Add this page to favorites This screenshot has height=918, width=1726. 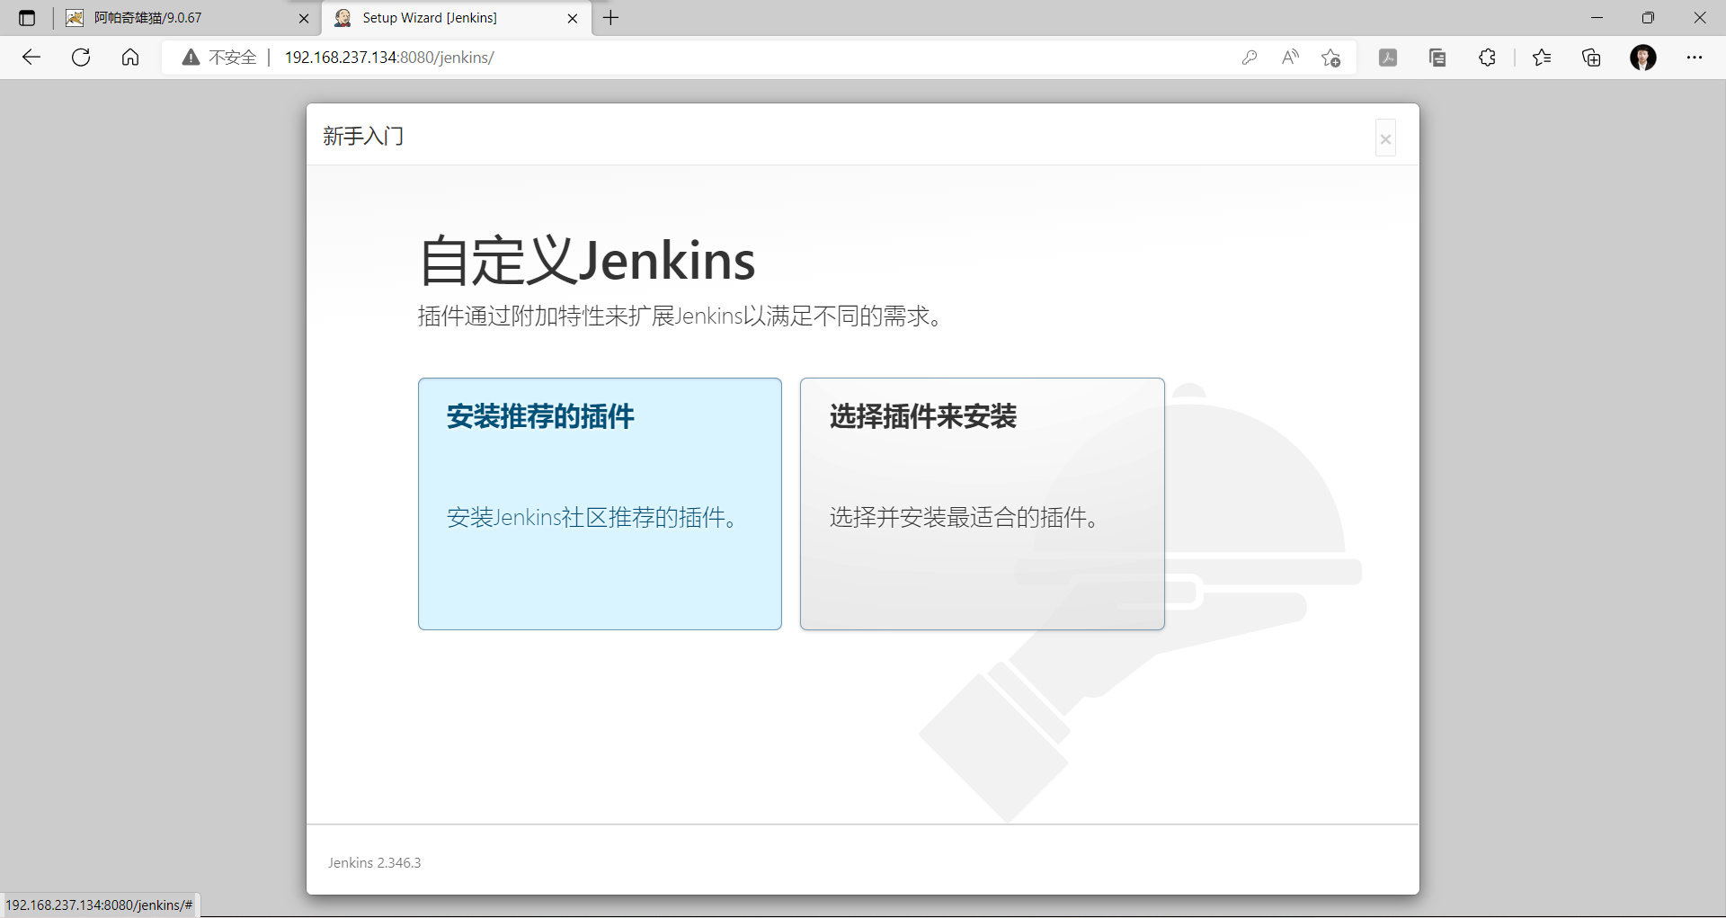pos(1331,58)
